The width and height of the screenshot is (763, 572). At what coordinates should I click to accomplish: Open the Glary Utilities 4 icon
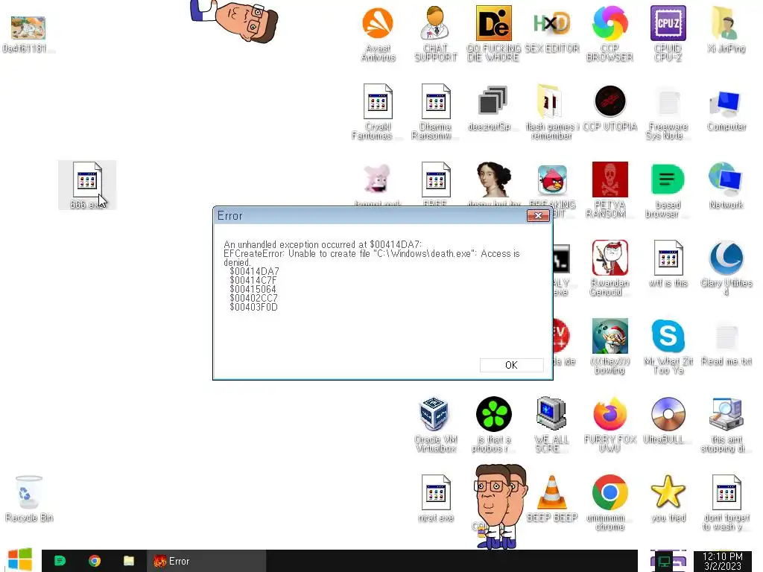tap(726, 268)
